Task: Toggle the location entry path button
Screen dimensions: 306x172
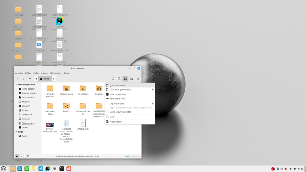Action: click(x=113, y=79)
